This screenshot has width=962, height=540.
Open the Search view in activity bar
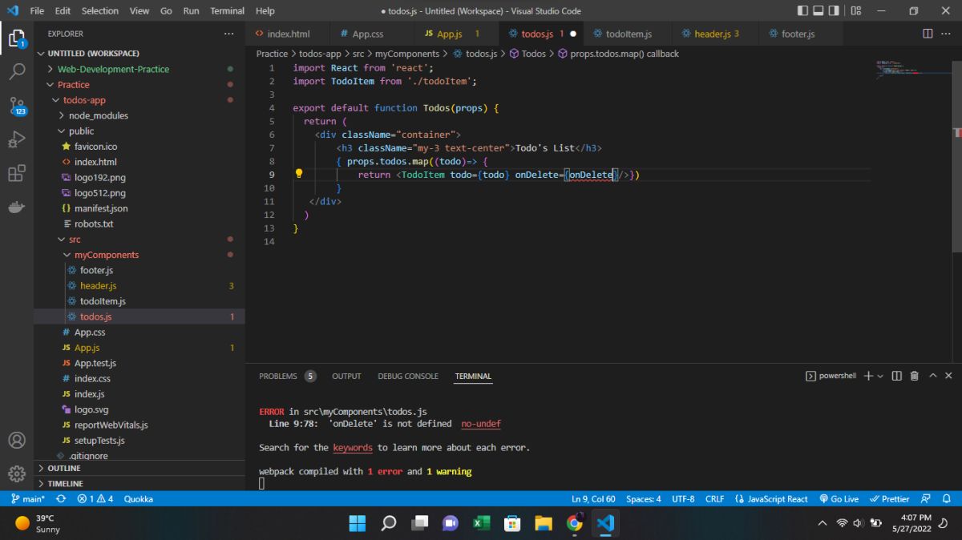click(16, 71)
